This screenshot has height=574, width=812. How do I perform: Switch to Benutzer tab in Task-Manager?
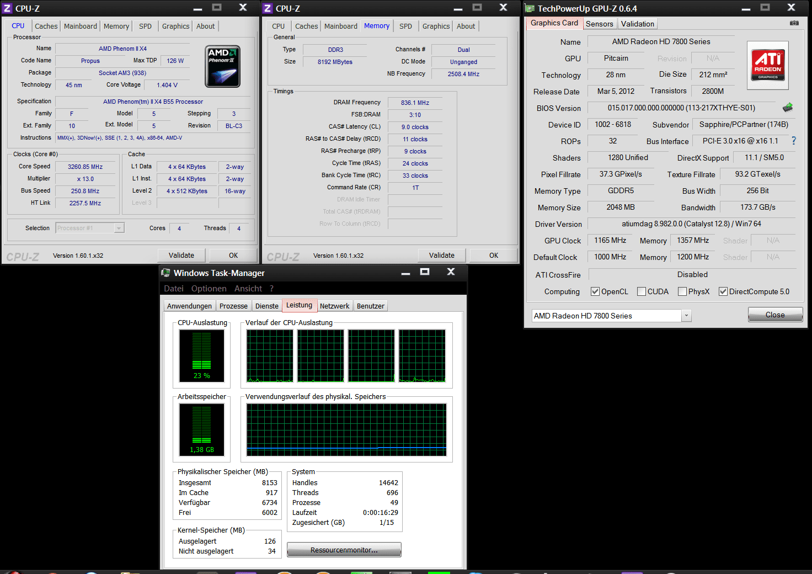(371, 306)
